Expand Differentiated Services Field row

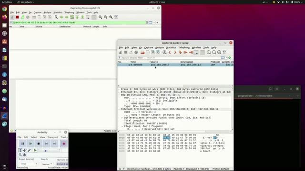pos(122,118)
